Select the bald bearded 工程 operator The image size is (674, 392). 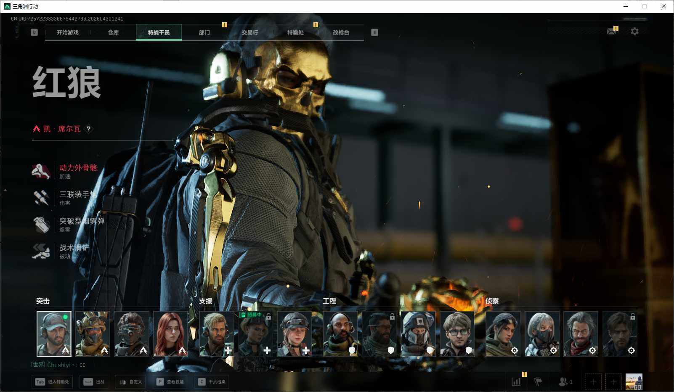coord(340,334)
